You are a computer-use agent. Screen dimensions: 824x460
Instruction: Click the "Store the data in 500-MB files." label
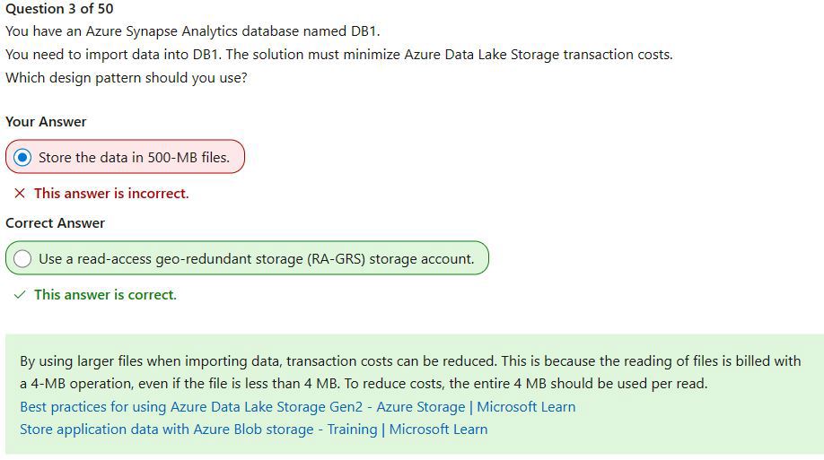(x=134, y=158)
